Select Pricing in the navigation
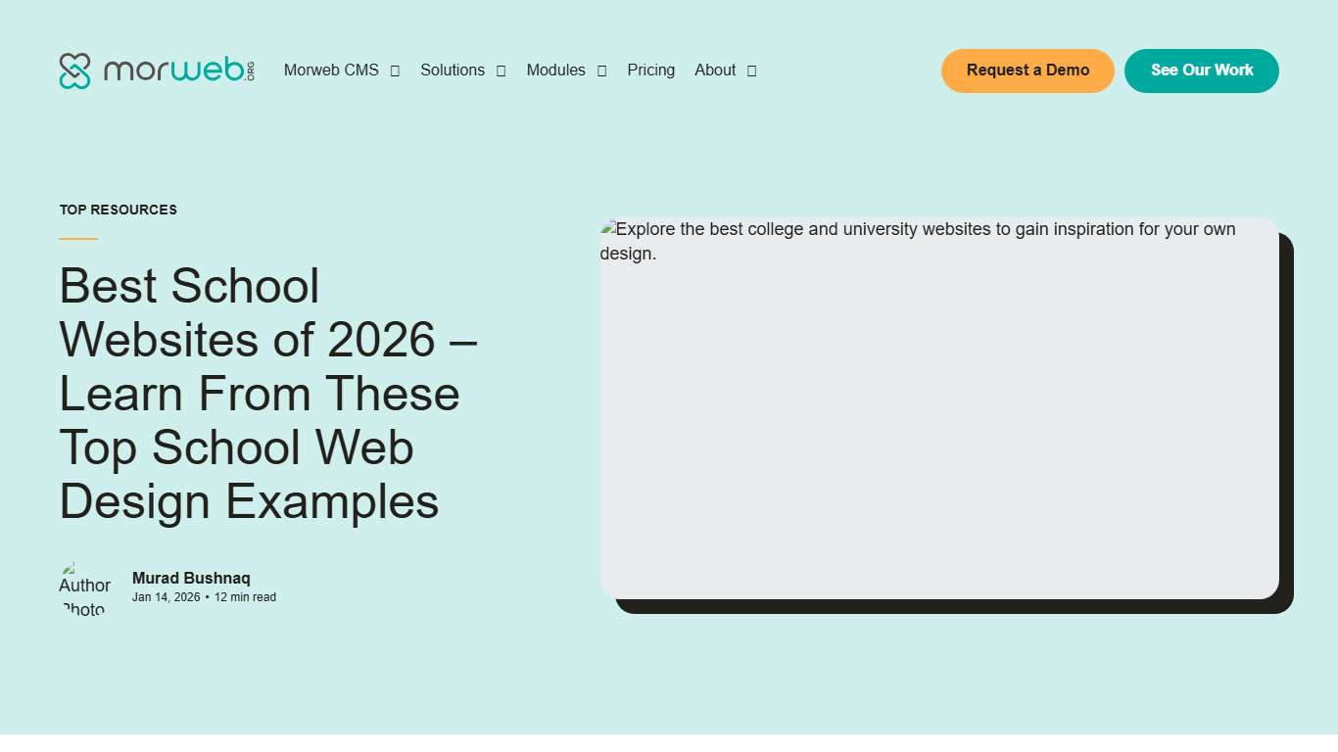Viewport: 1338px width, 752px height. [x=650, y=70]
